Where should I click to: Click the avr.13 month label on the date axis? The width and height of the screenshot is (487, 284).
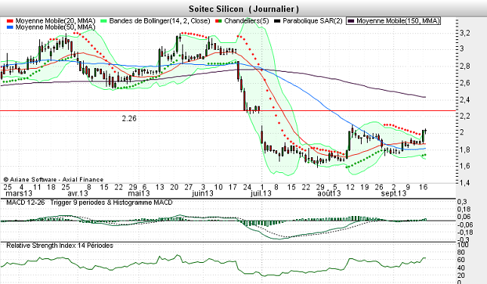pyautogui.click(x=78, y=193)
